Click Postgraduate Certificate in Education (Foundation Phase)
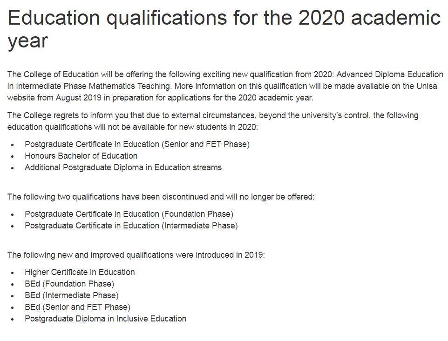 (x=129, y=214)
